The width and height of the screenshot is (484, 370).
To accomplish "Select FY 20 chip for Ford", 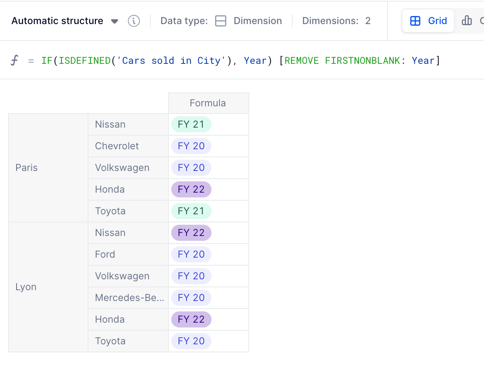I will (191, 254).
